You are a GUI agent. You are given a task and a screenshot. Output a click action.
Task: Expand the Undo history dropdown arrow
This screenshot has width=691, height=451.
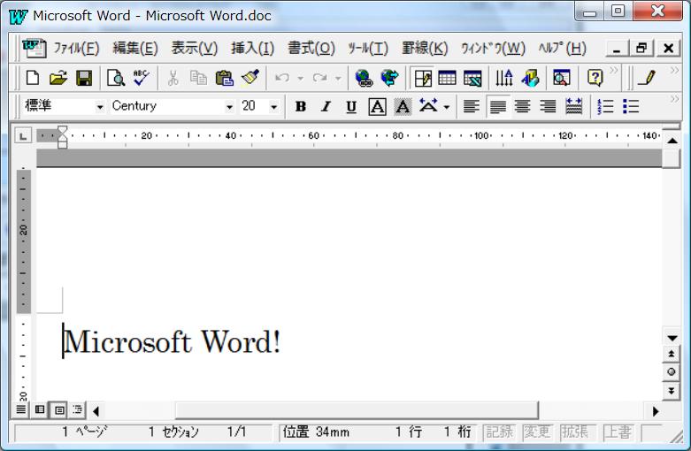(x=300, y=79)
